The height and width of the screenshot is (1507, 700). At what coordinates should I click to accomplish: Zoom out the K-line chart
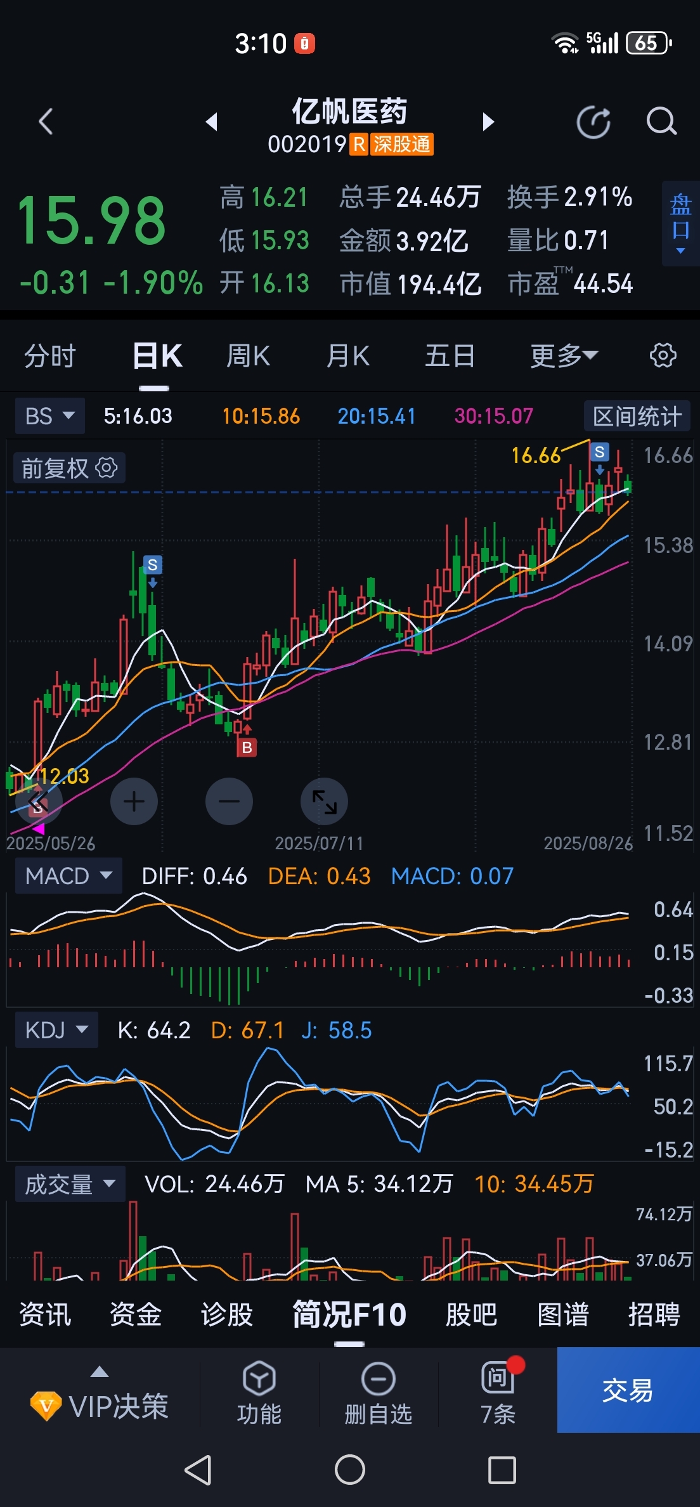(229, 801)
